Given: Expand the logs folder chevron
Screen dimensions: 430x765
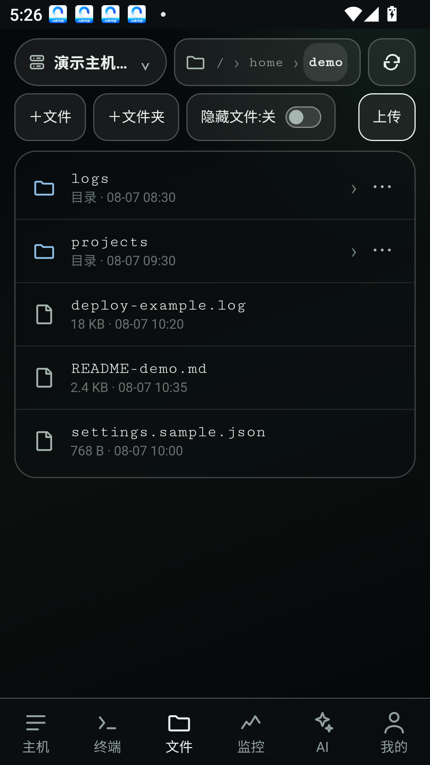Looking at the screenshot, I should coord(354,188).
